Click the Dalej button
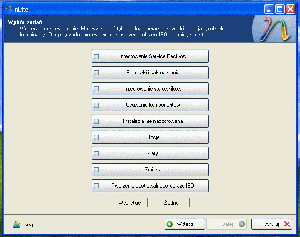Screen dimensions: 300x237 click(x=227, y=224)
